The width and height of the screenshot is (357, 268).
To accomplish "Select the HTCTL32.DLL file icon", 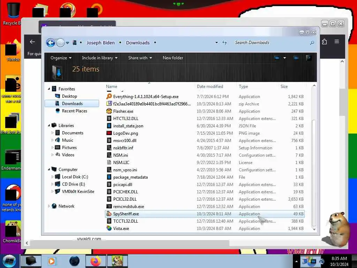I will (109, 119).
